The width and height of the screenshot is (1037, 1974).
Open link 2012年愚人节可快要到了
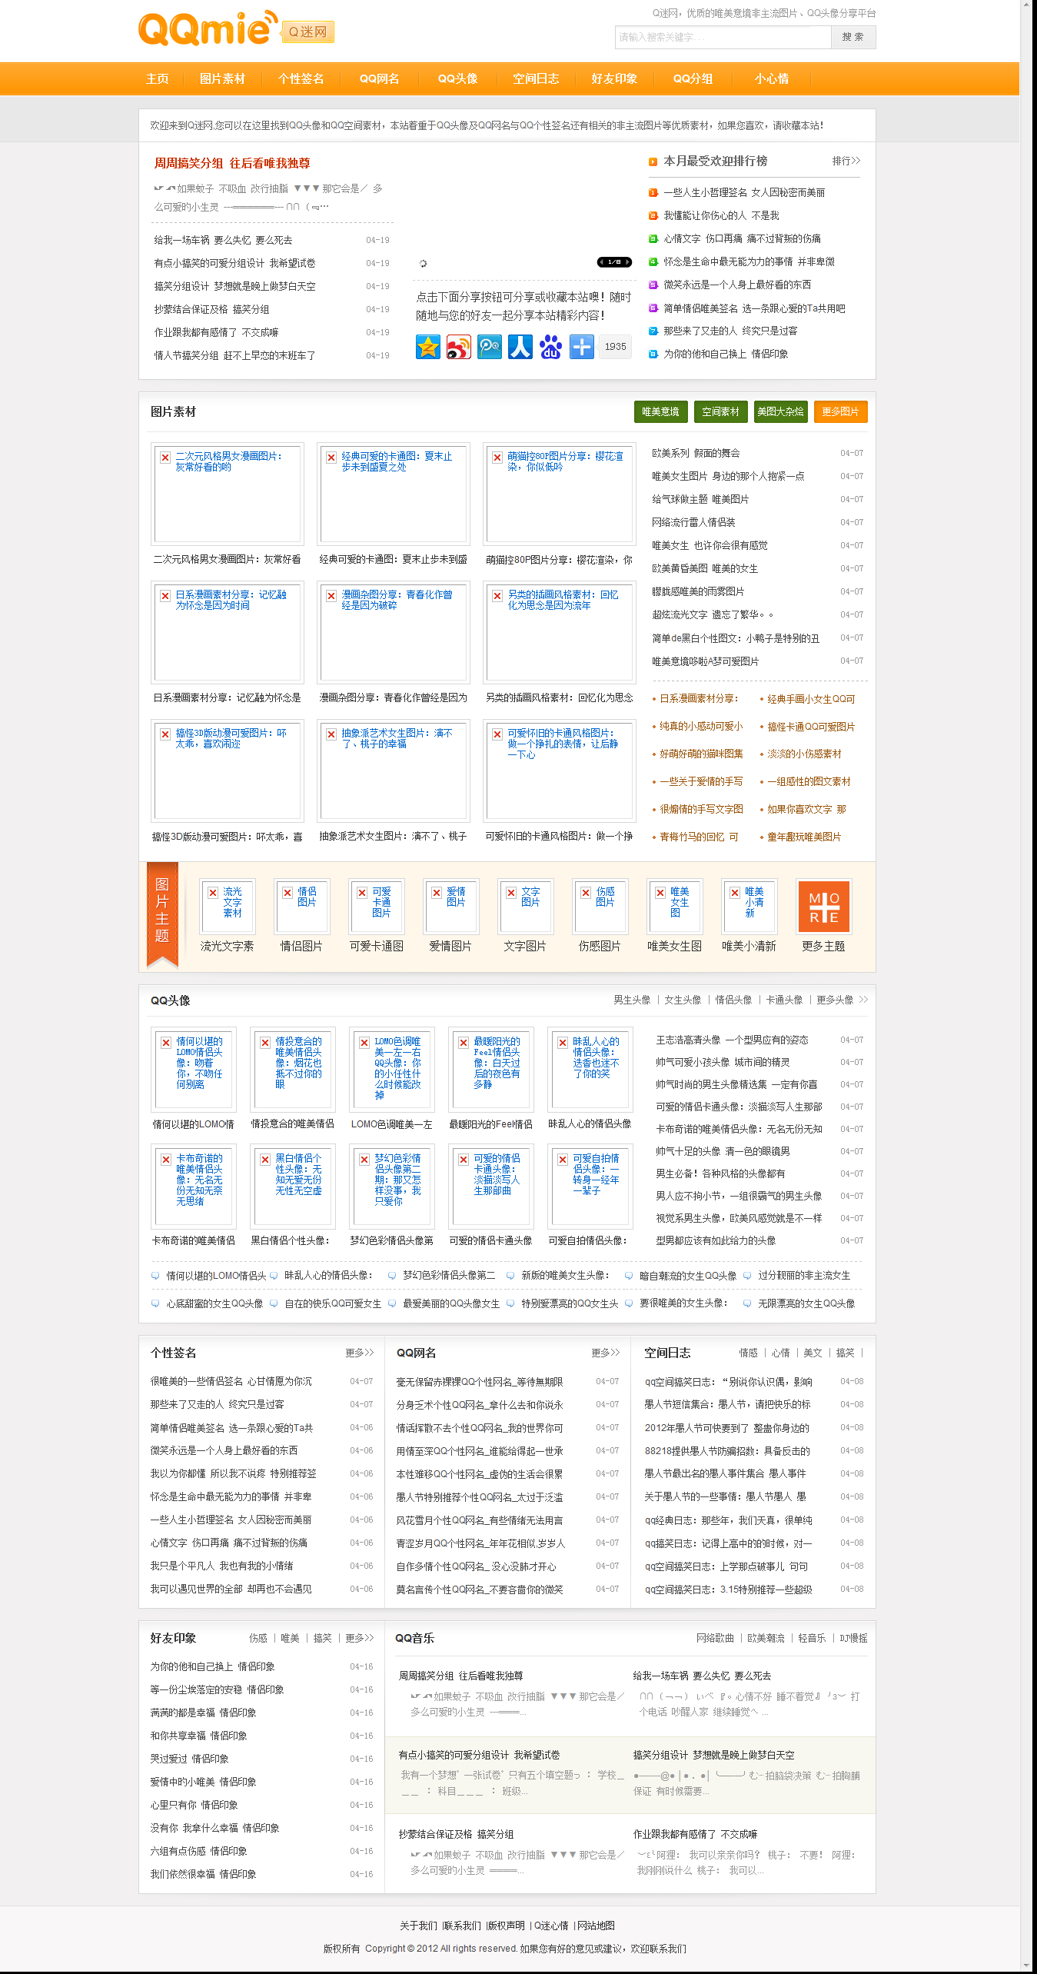pos(726,1428)
